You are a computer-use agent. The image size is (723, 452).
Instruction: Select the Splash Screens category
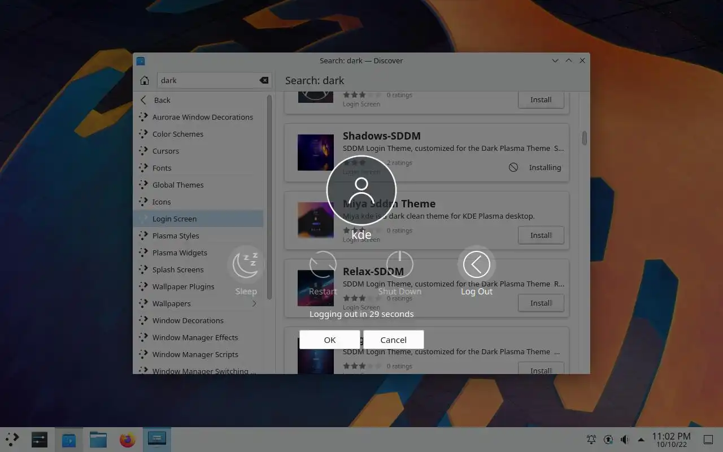point(198,270)
